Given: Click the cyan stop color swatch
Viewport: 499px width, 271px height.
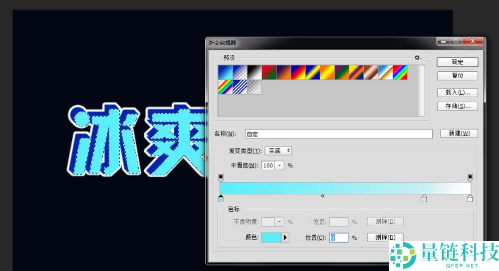Looking at the screenshot, I should coord(271,238).
